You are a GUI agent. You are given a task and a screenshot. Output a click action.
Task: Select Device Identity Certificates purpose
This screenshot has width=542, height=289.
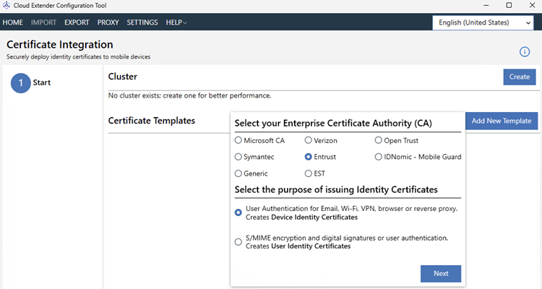238,212
